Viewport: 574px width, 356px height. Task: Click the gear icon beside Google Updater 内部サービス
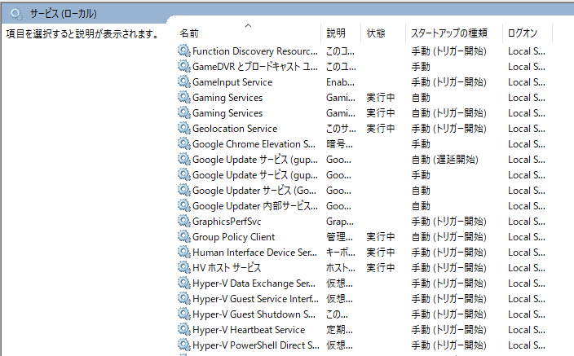click(x=184, y=205)
